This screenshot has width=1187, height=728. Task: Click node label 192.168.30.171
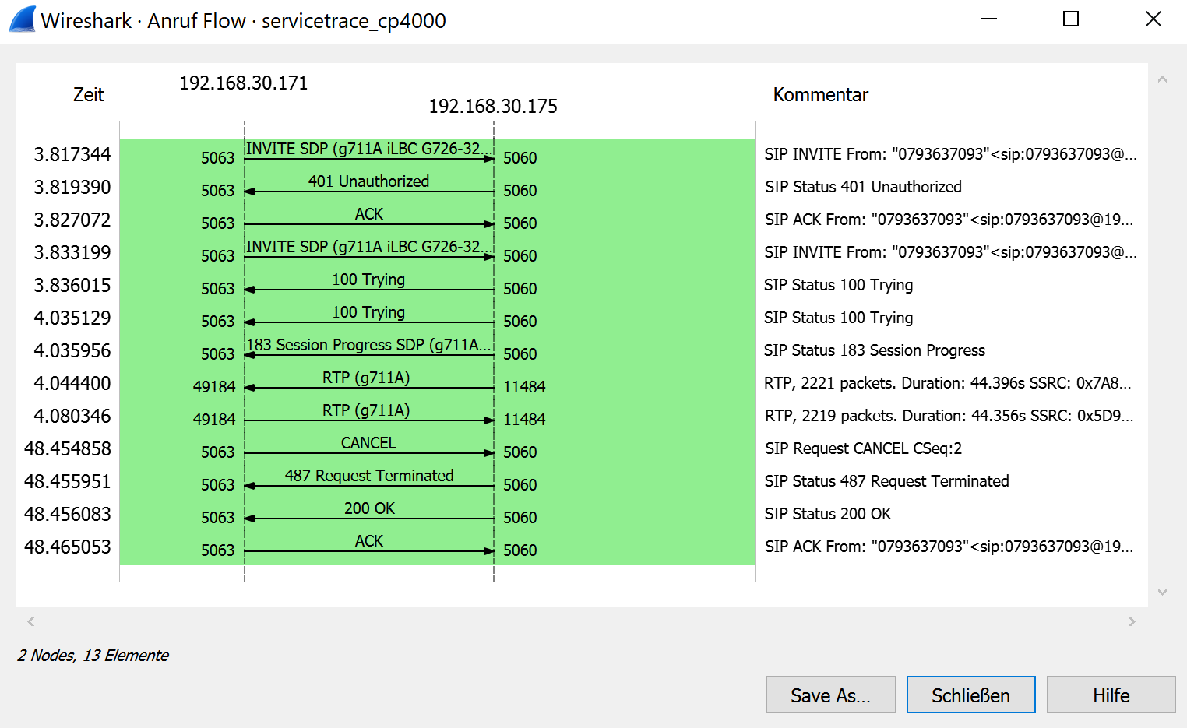(244, 83)
